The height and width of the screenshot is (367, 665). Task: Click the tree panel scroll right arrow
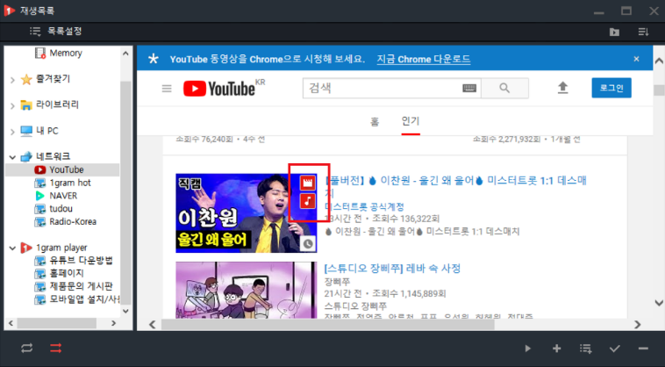[x=114, y=323]
